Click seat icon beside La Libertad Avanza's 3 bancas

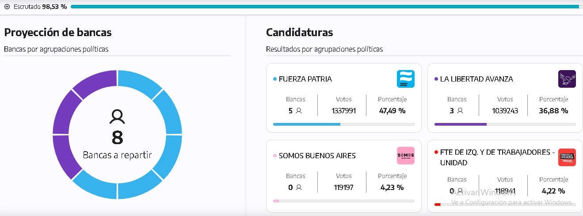click(460, 111)
